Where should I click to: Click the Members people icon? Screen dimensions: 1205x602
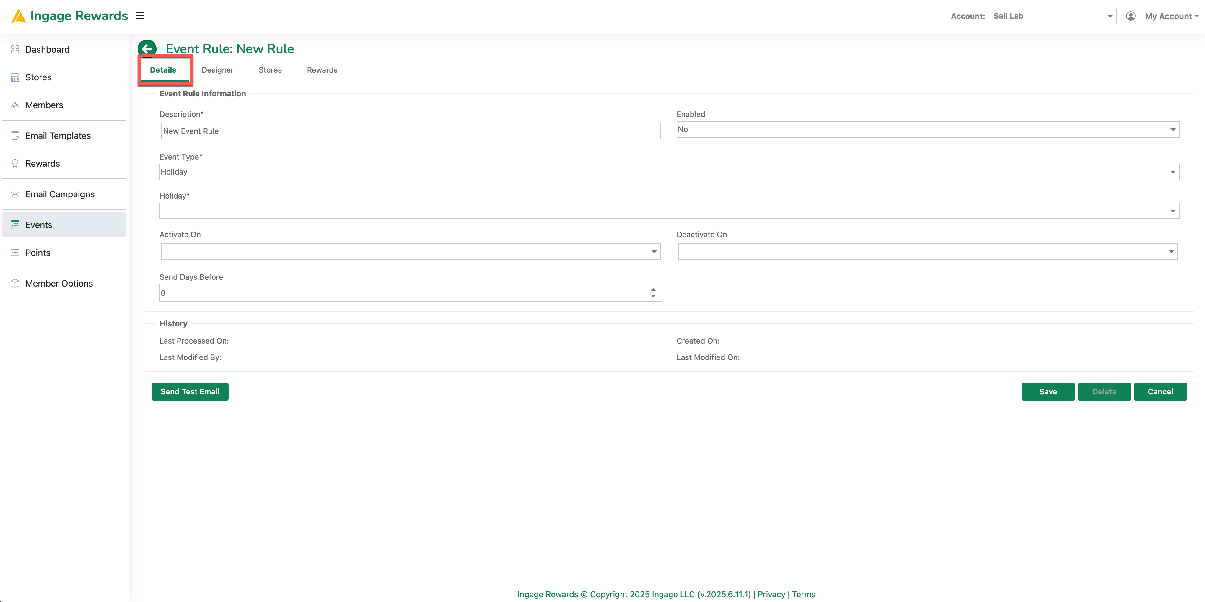[x=15, y=105]
